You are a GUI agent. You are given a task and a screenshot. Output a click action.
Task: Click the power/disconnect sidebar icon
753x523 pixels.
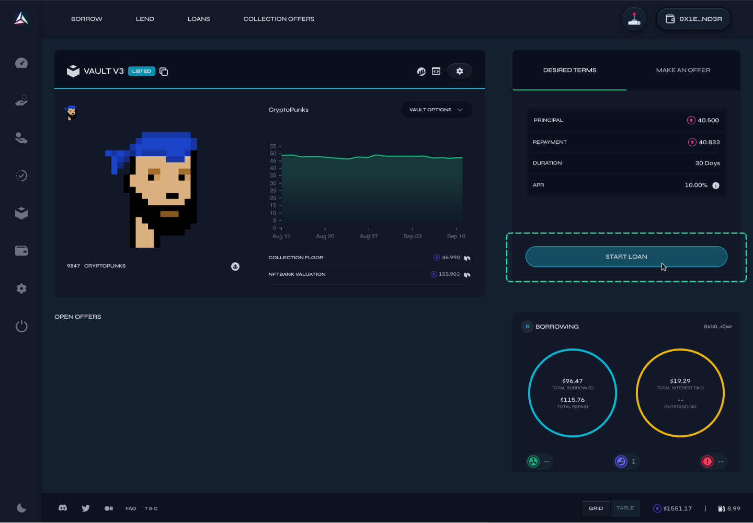(x=21, y=327)
